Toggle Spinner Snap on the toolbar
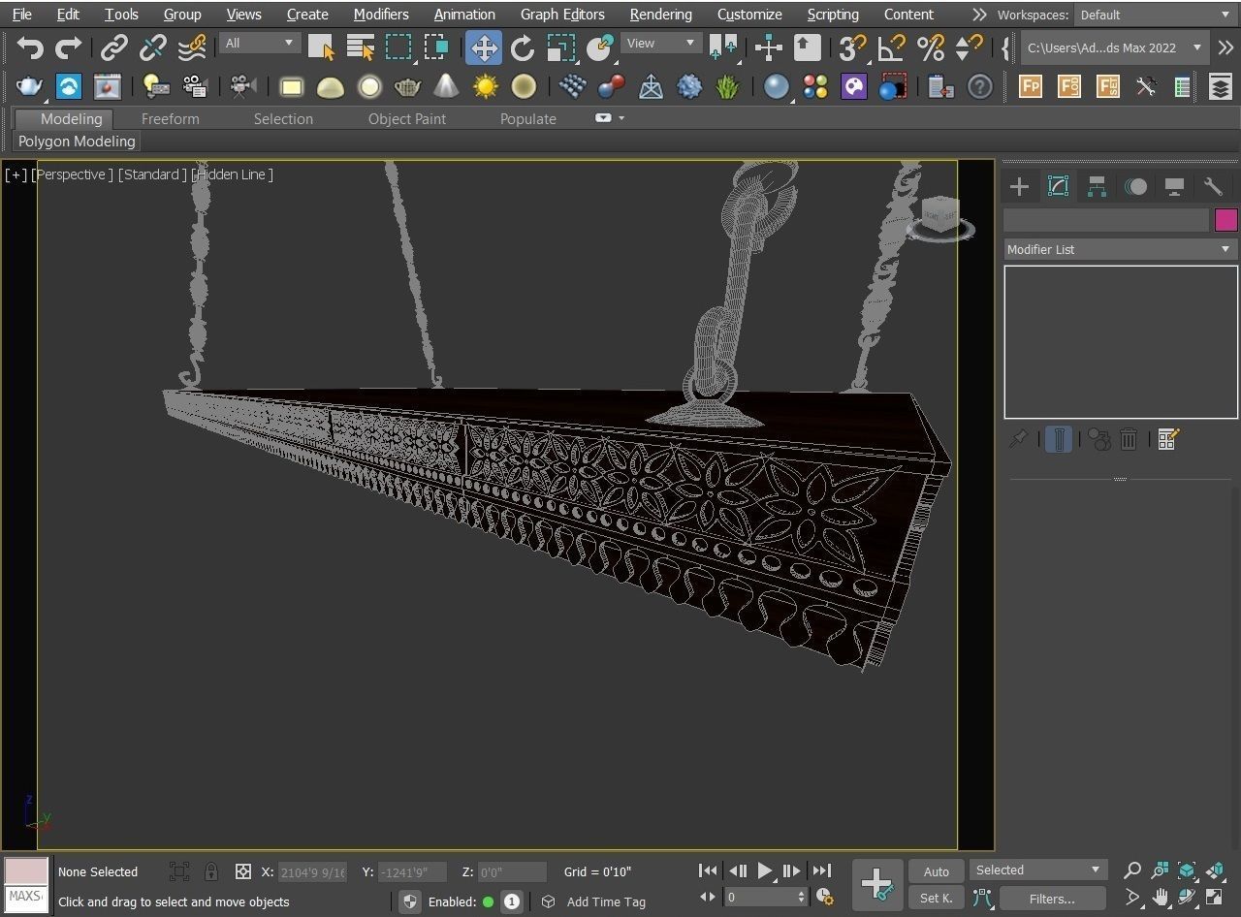The image size is (1241, 917). point(969,47)
